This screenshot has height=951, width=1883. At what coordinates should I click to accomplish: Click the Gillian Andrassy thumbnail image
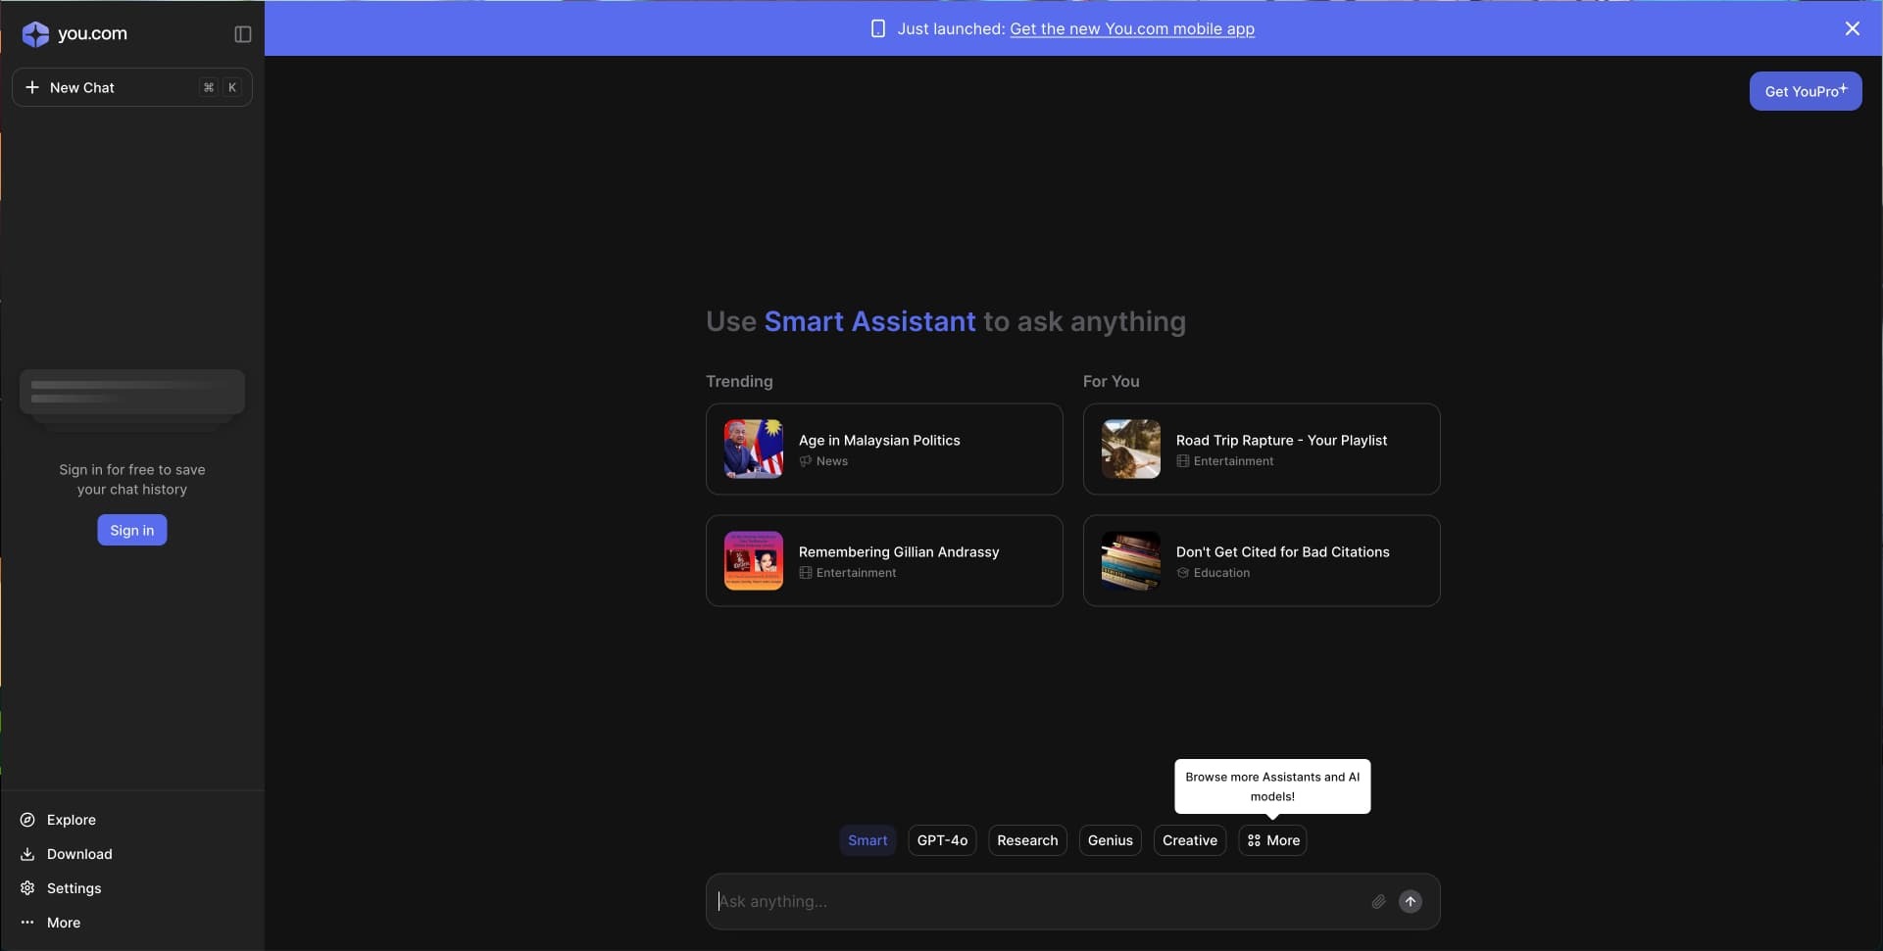[753, 560]
